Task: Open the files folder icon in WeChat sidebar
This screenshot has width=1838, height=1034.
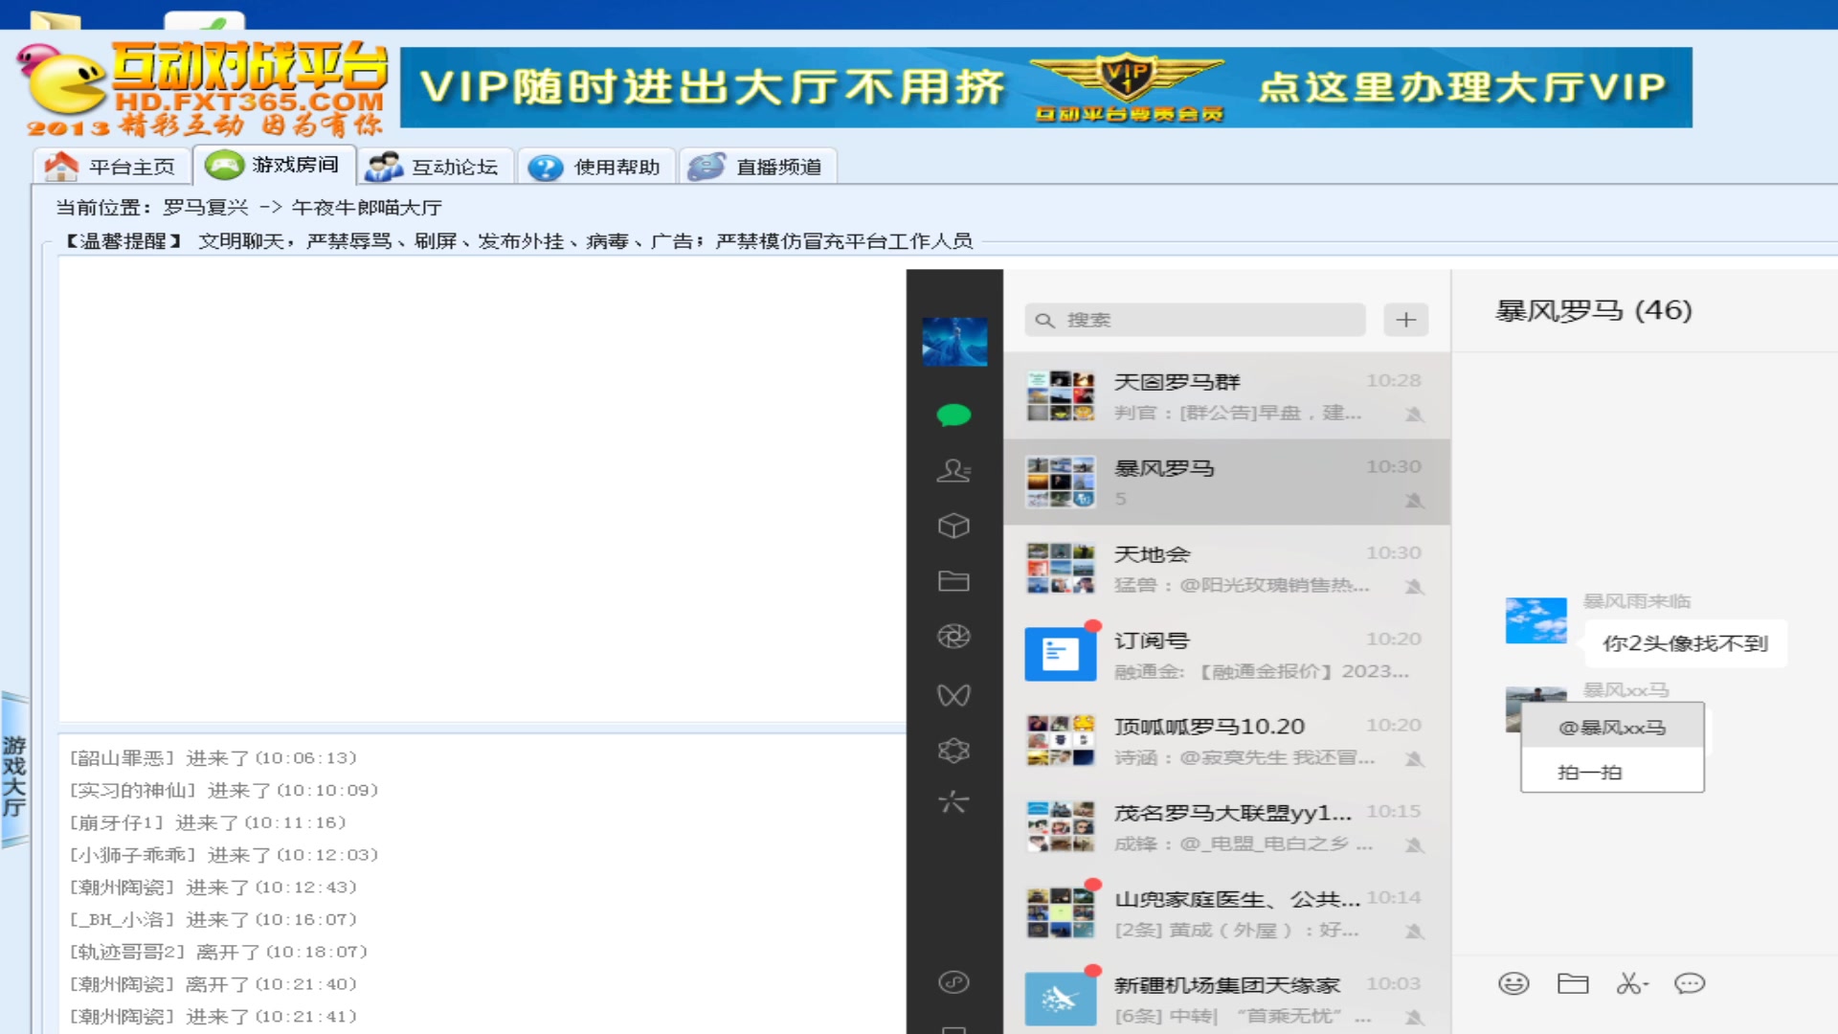Action: 953,581
